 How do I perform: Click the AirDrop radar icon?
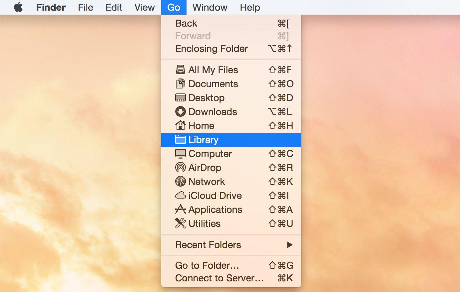click(x=180, y=167)
